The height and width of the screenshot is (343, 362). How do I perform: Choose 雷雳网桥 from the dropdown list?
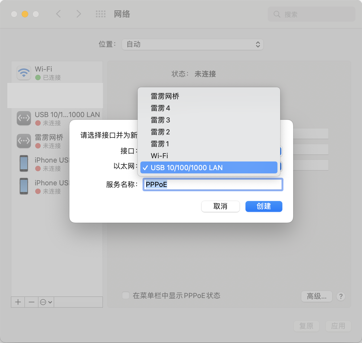point(165,96)
